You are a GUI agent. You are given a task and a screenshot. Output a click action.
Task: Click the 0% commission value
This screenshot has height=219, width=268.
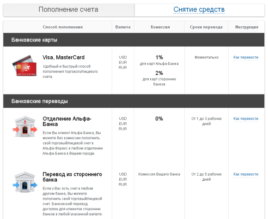click(159, 118)
